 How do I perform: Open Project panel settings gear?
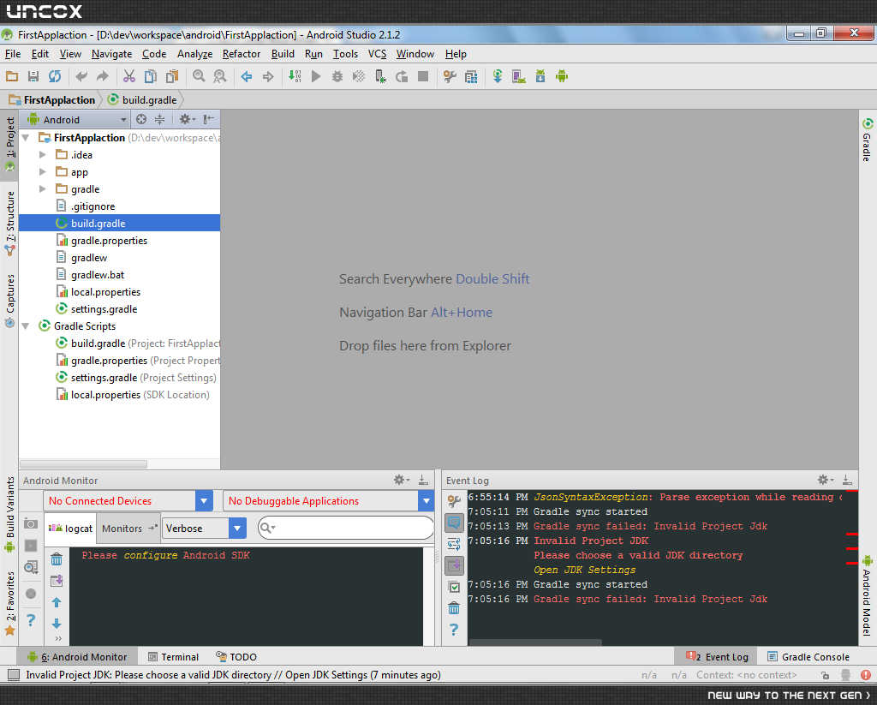click(x=187, y=119)
